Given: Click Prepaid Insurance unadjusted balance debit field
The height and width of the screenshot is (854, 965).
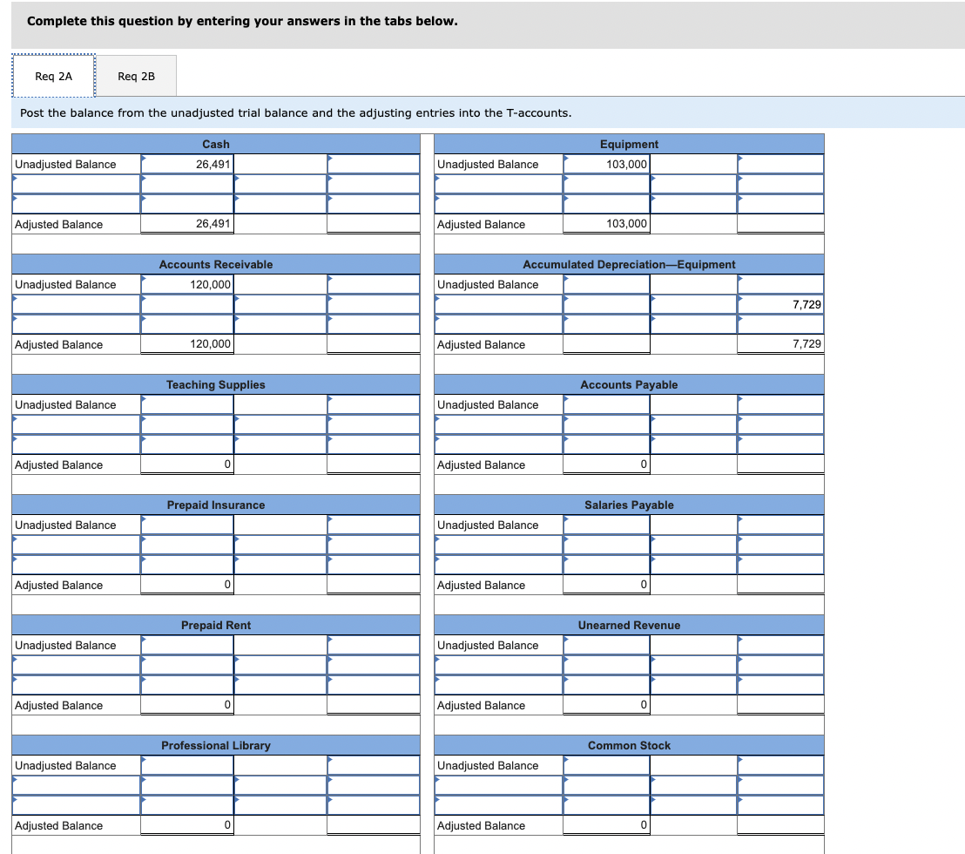Looking at the screenshot, I should coord(187,525).
